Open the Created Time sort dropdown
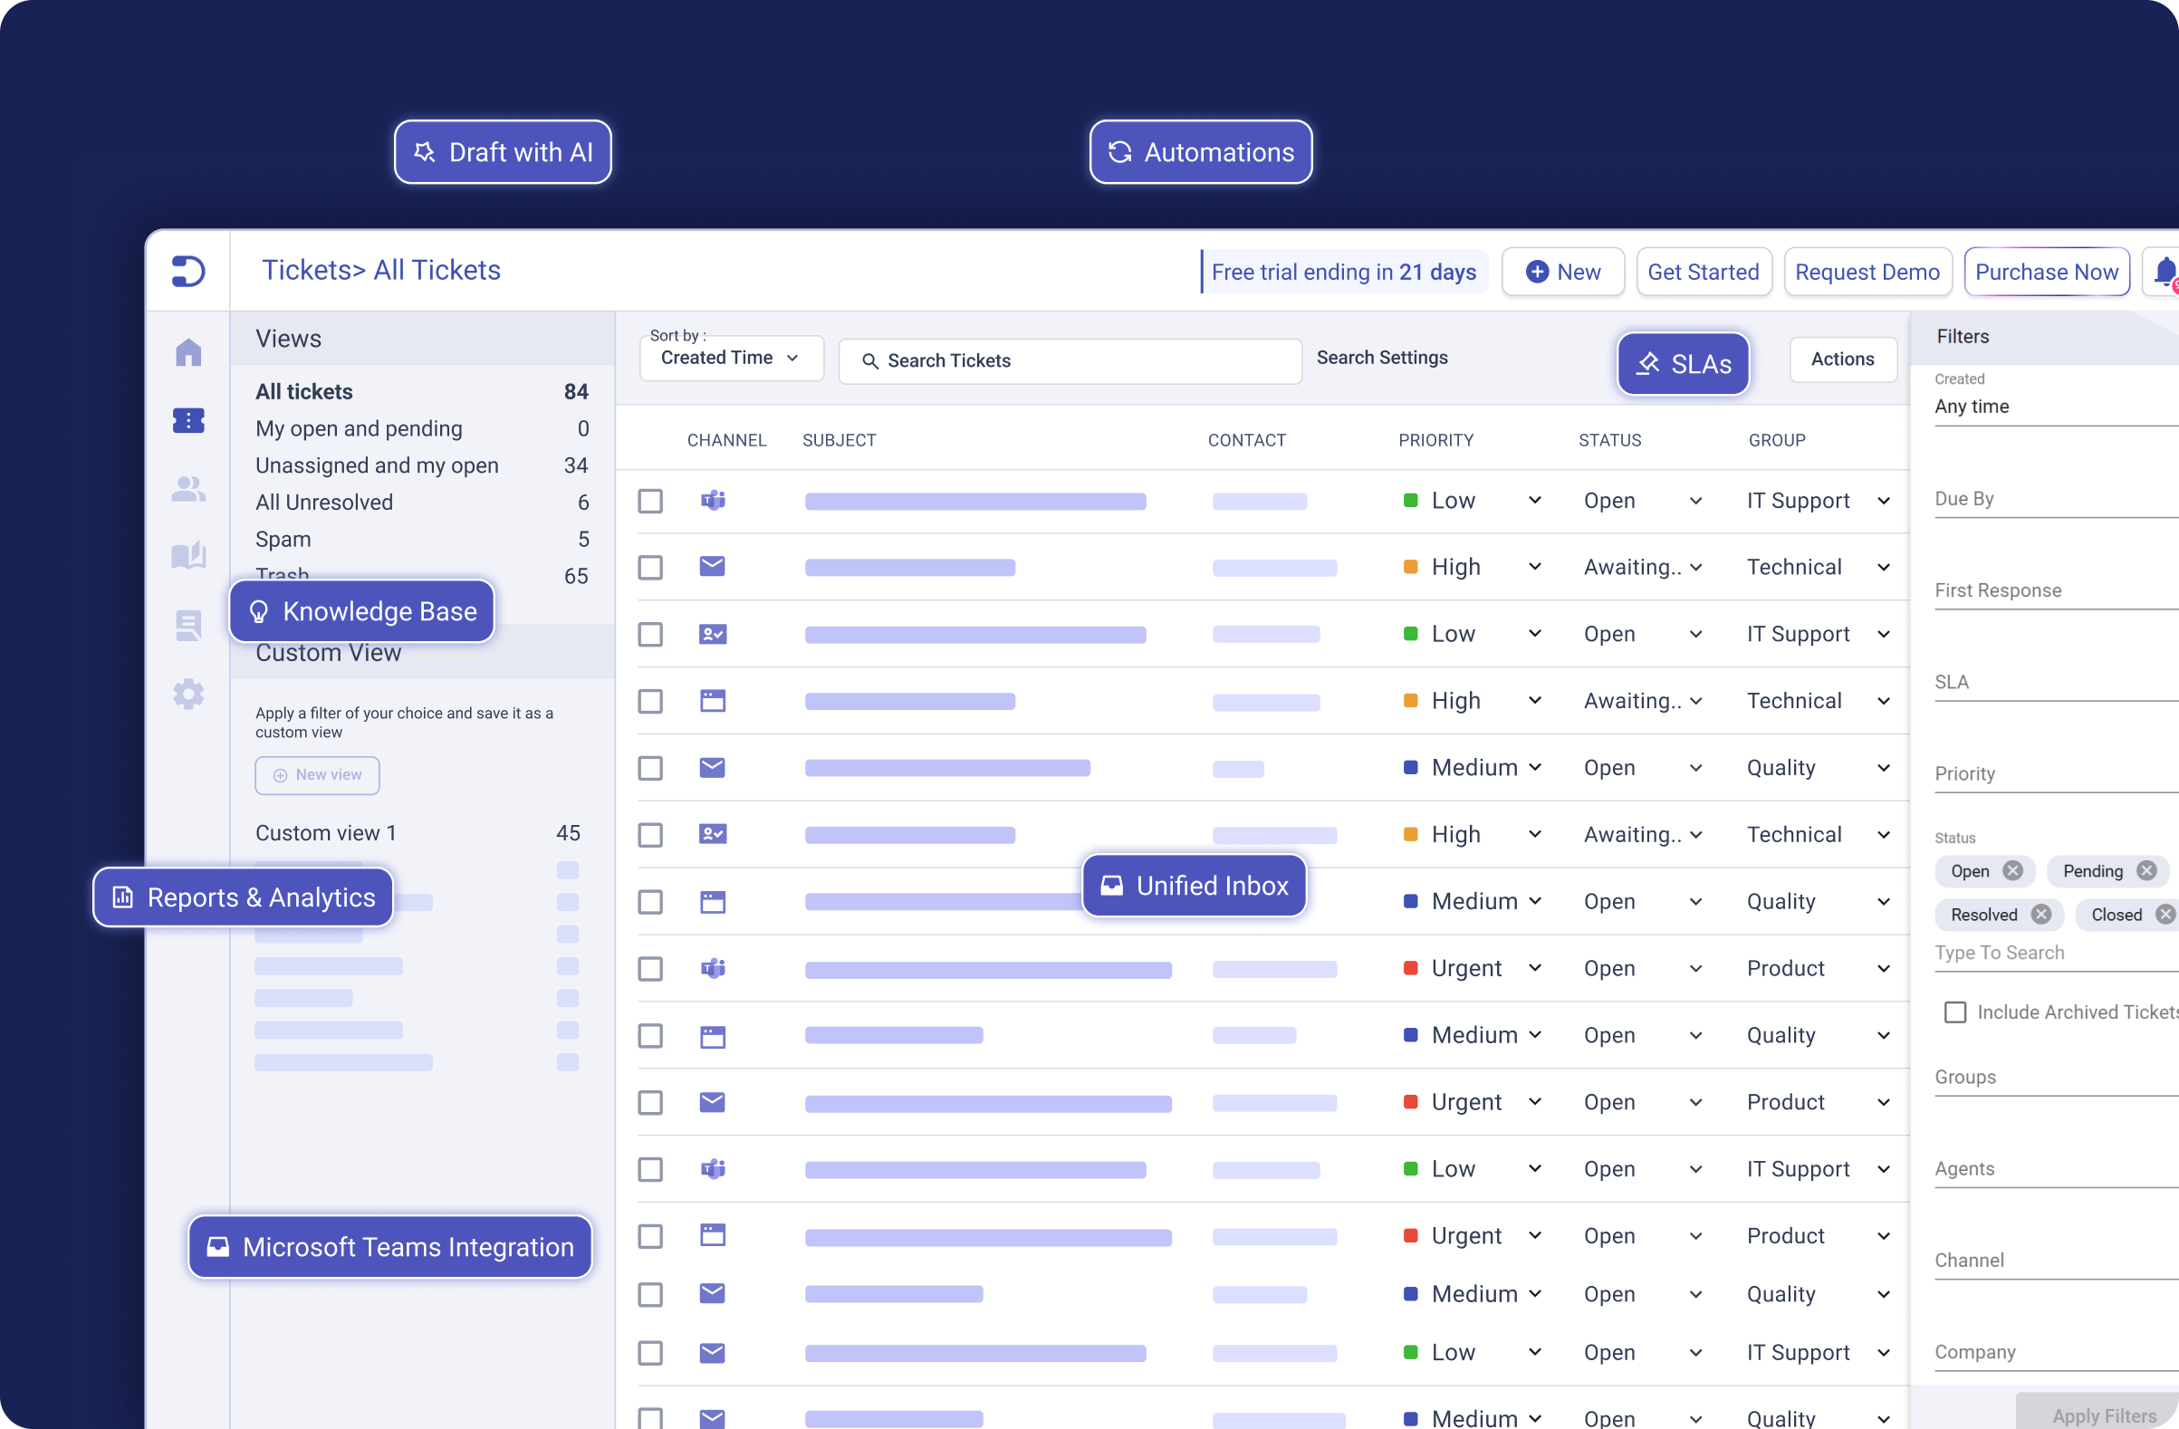 731,358
